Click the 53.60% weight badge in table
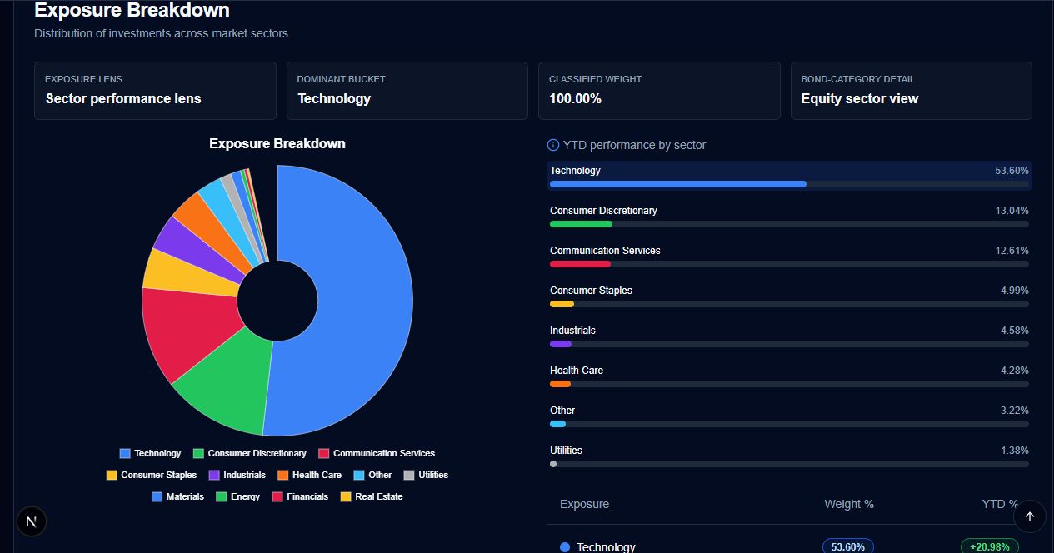 (848, 546)
